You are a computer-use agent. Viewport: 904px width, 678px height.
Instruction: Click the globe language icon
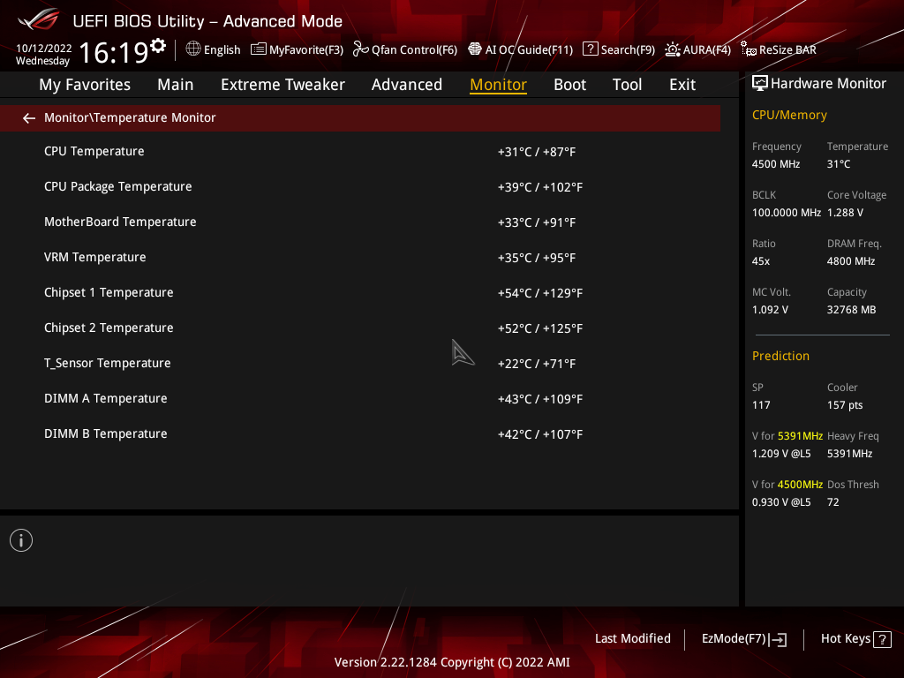tap(193, 49)
